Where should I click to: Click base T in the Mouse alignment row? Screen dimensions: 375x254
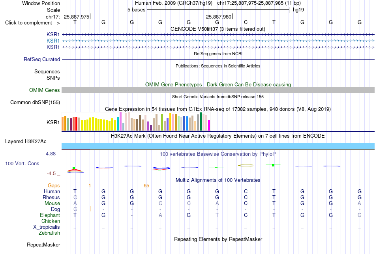tap(274, 204)
